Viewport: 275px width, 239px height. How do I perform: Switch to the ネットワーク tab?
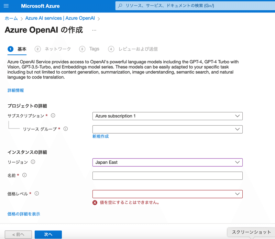point(53,49)
